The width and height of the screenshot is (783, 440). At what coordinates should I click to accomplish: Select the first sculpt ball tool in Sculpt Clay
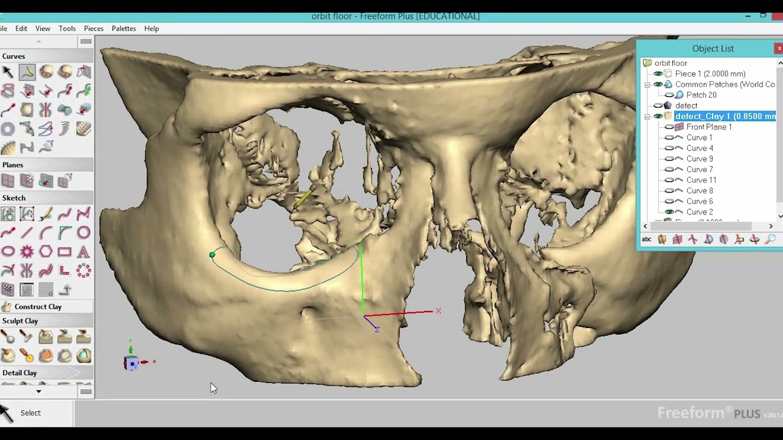click(8, 337)
